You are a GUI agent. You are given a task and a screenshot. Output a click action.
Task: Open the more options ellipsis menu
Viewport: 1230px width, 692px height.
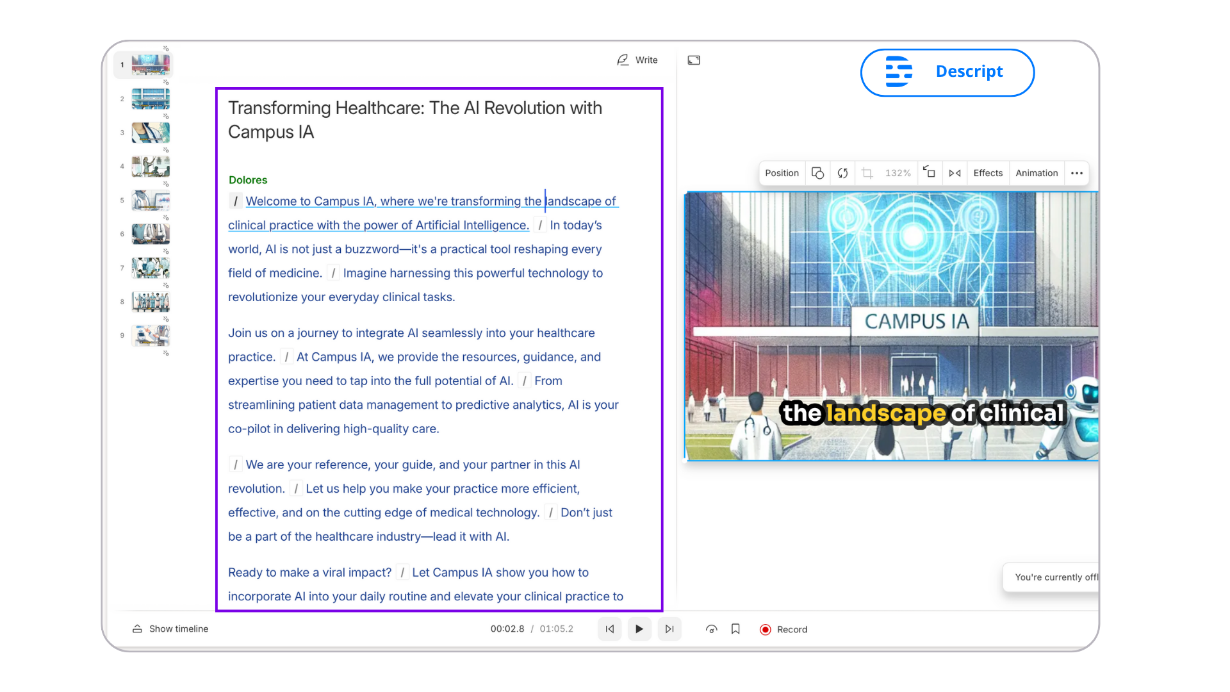coord(1077,173)
